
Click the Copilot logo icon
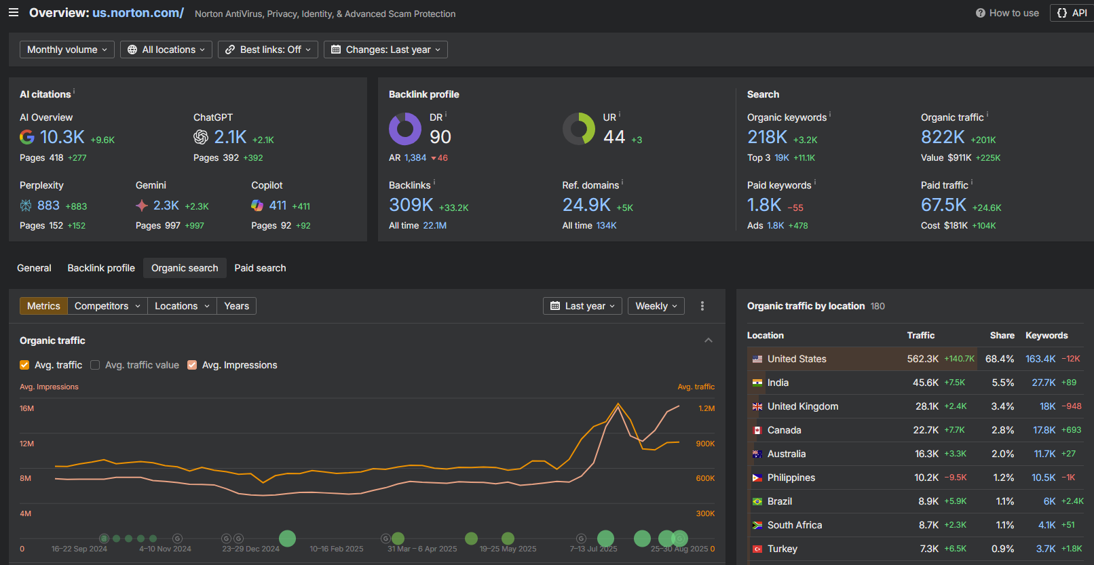(x=257, y=206)
